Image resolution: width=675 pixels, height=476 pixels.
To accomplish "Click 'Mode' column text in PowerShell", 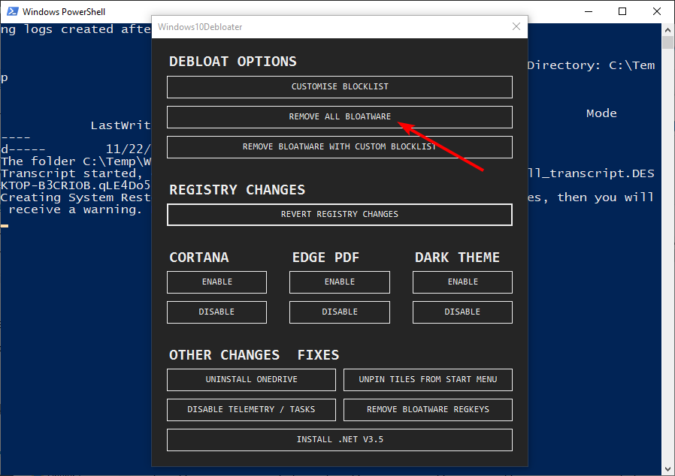I will [x=601, y=113].
